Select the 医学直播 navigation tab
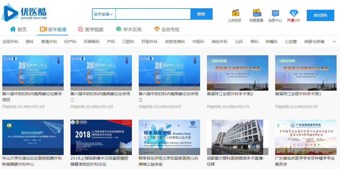 [x=53, y=29]
